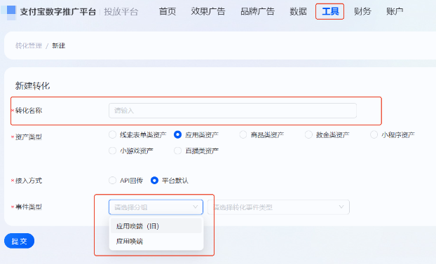Pick 应用唤端（旧）from the list

[x=156, y=226]
